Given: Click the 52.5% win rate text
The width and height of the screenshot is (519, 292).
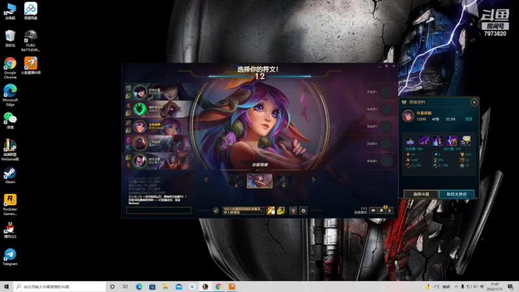Looking at the screenshot, I should pyautogui.click(x=450, y=119).
